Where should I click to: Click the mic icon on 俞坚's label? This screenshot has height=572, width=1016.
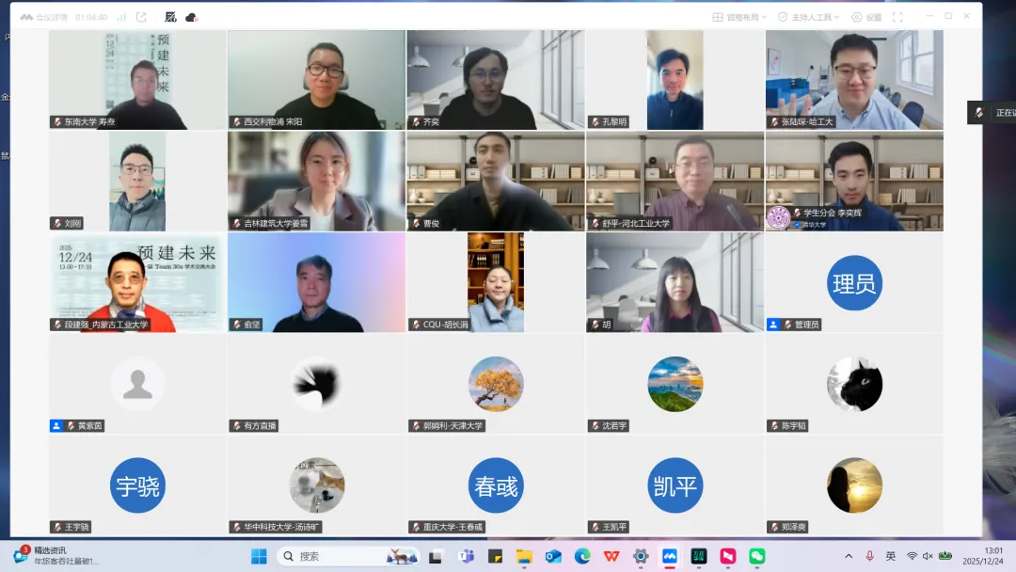click(x=237, y=325)
